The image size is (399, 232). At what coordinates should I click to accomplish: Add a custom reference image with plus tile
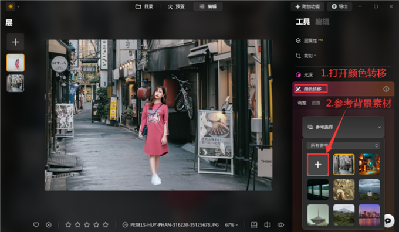(x=318, y=165)
